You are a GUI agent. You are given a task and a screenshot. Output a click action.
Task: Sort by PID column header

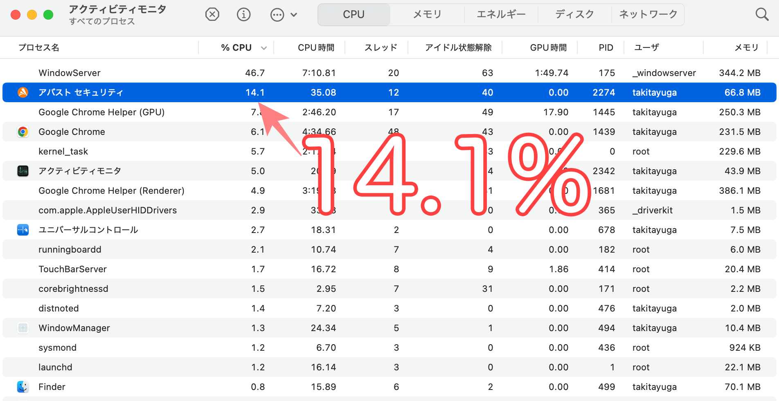(x=606, y=48)
